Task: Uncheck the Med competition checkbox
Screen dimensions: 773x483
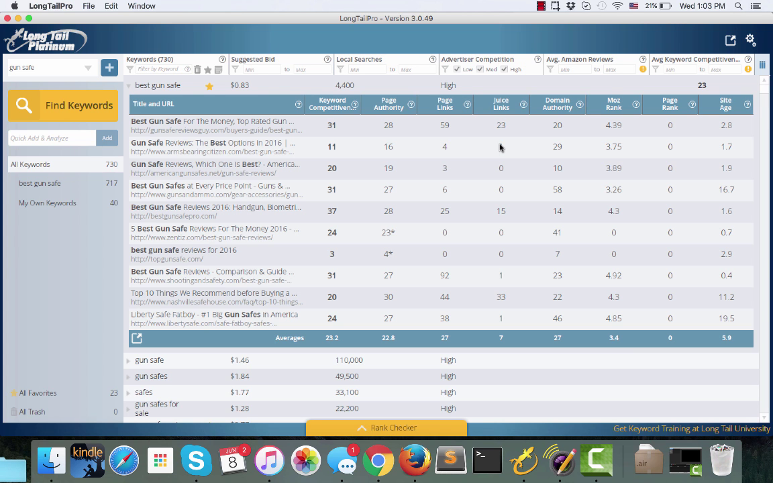Action: [x=480, y=70]
